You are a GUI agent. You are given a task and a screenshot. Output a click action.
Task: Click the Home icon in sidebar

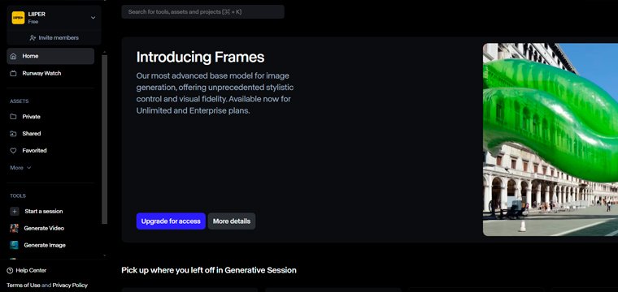pyautogui.click(x=13, y=56)
